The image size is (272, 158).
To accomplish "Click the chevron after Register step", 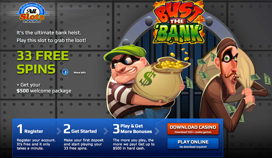I will 59,131.
